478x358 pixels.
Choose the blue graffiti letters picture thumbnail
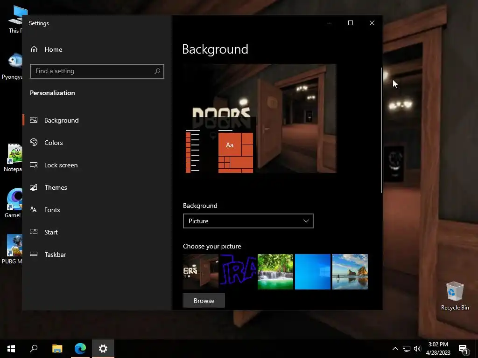coord(238,272)
